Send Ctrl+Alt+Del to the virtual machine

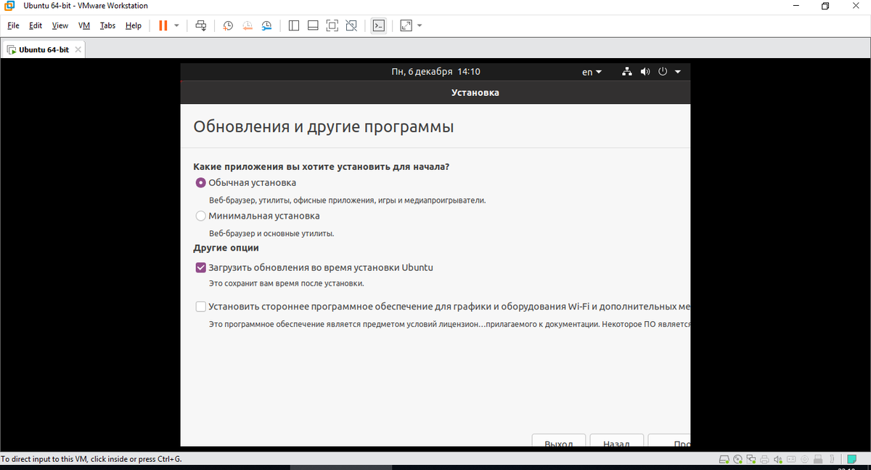tap(202, 25)
